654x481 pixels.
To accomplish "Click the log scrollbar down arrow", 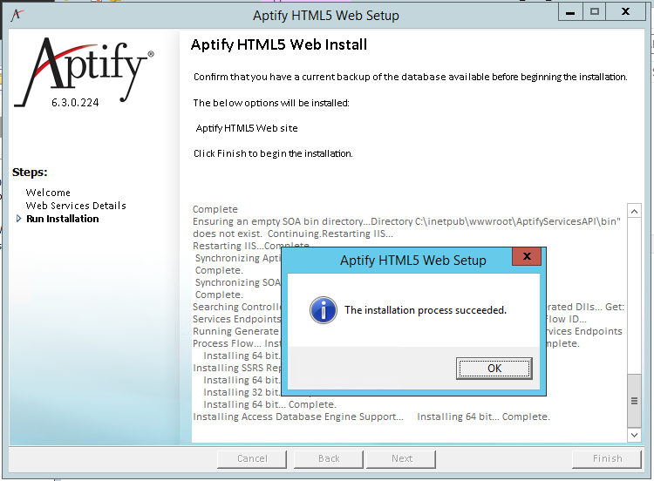I will coord(634,435).
